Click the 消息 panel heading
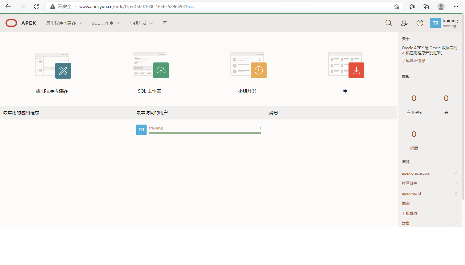 click(x=273, y=113)
